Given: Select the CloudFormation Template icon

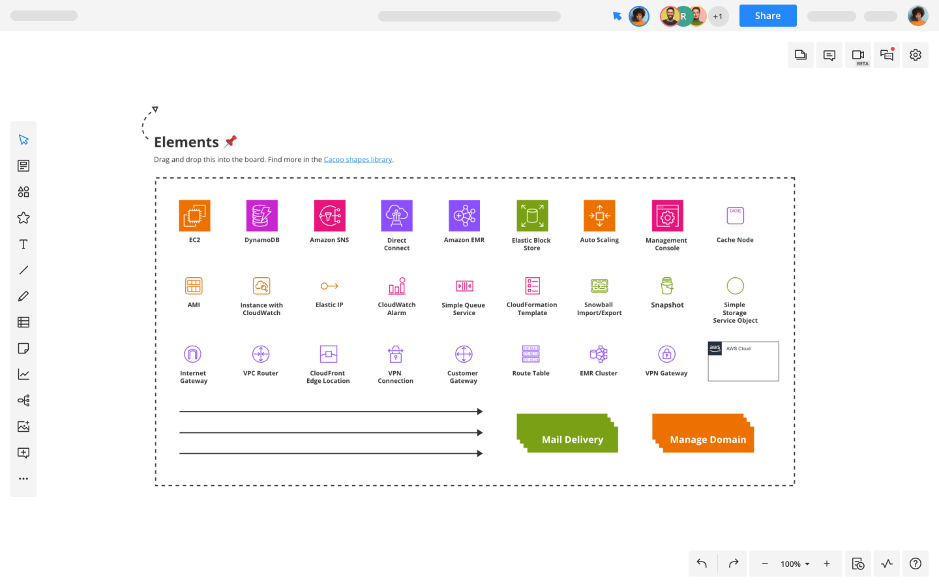Looking at the screenshot, I should [x=532, y=286].
